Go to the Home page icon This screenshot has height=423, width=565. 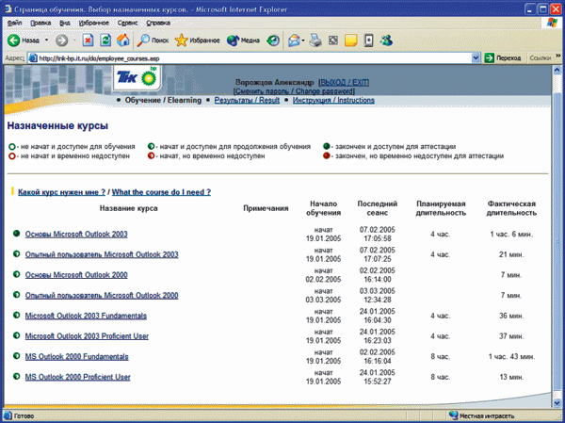(123, 41)
